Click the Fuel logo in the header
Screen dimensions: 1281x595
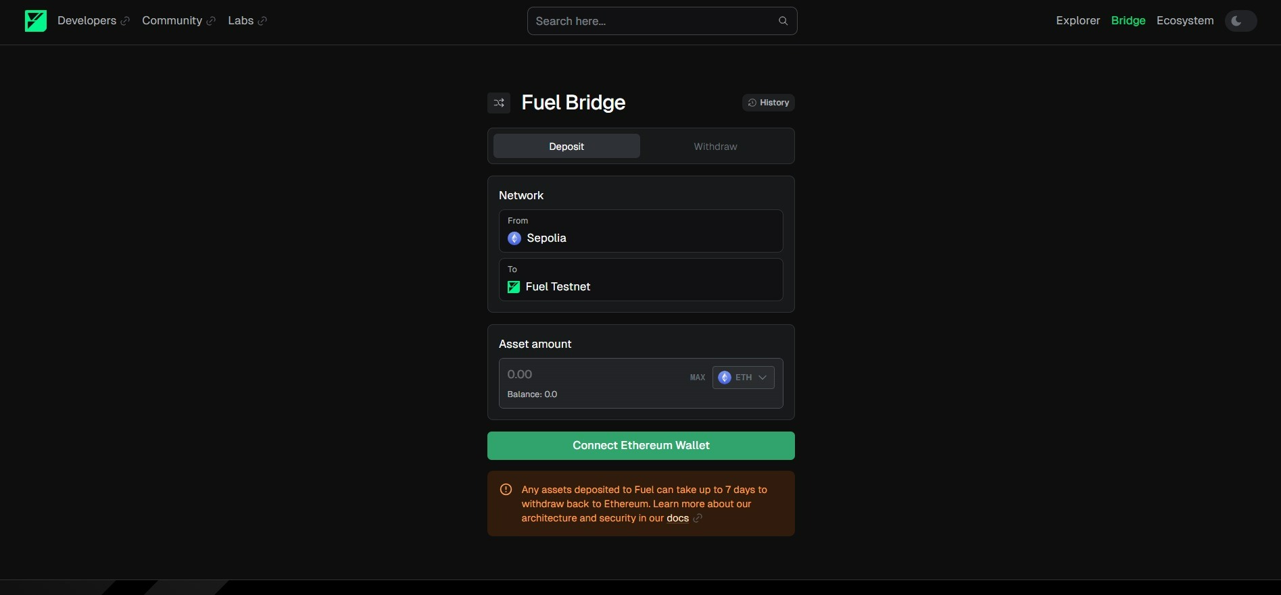(36, 21)
